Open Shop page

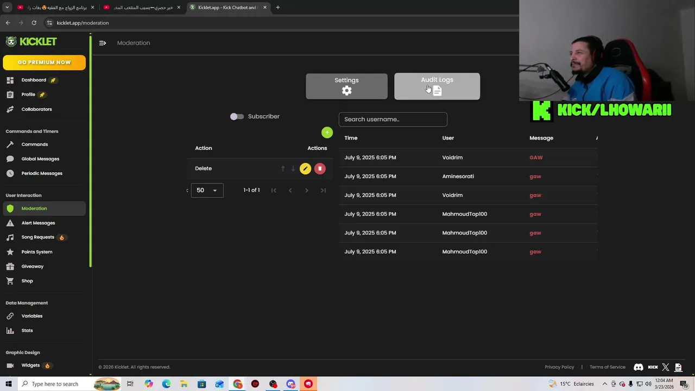pyautogui.click(x=27, y=281)
